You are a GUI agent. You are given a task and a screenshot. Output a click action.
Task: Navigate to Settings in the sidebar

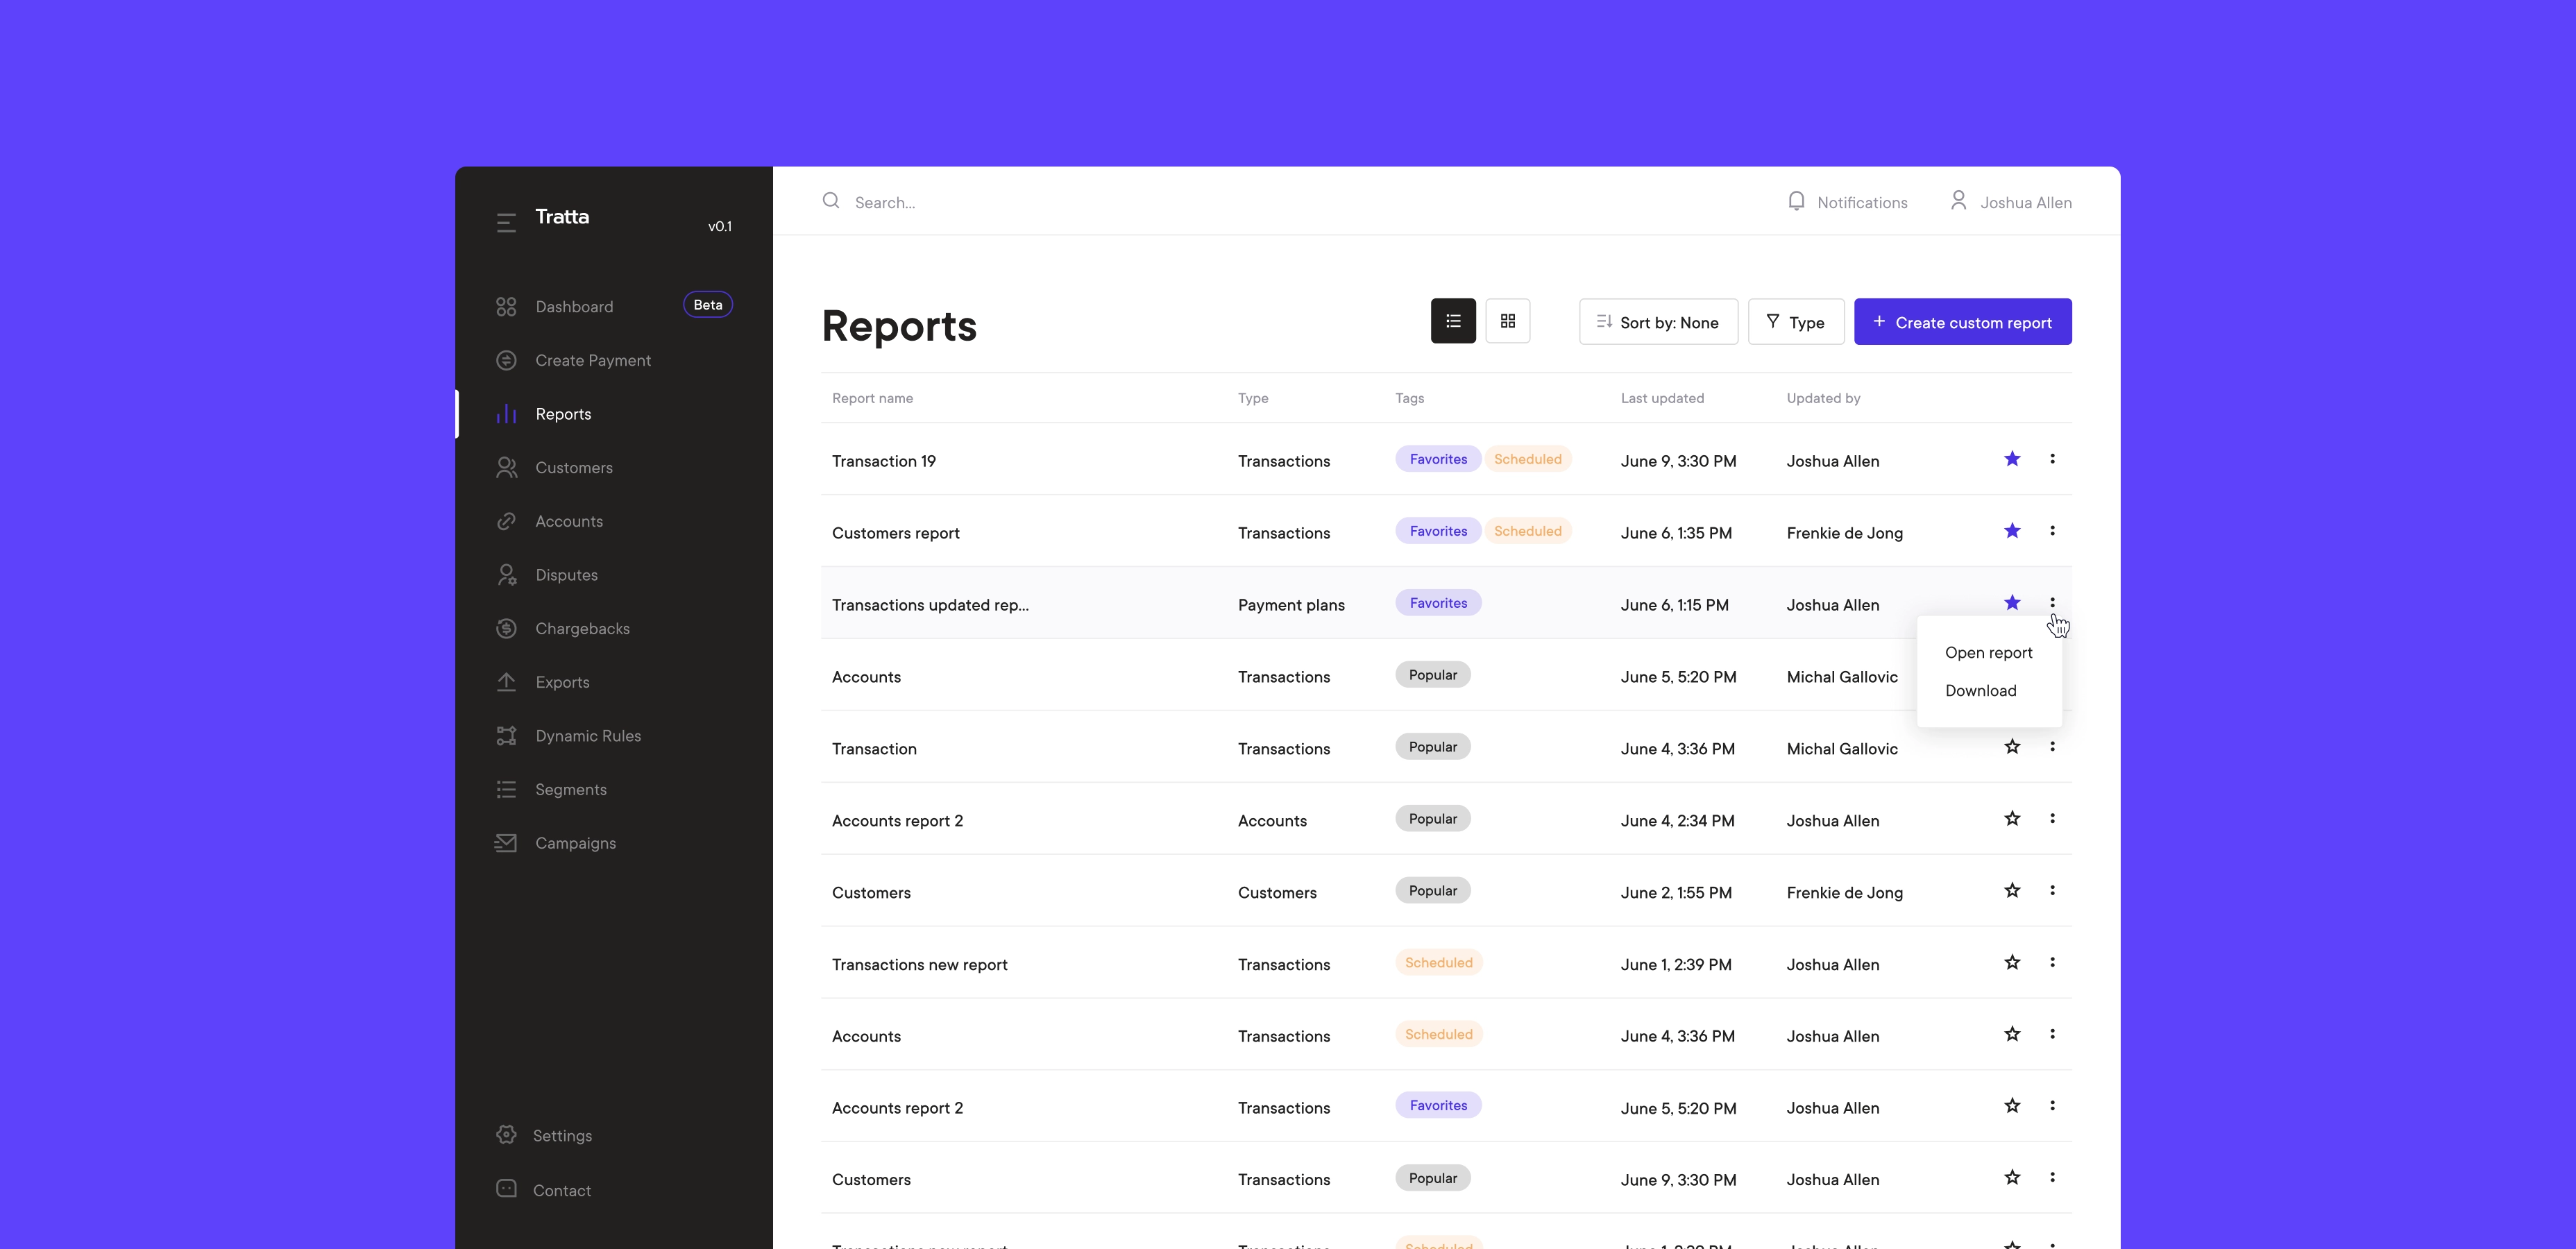click(562, 1135)
